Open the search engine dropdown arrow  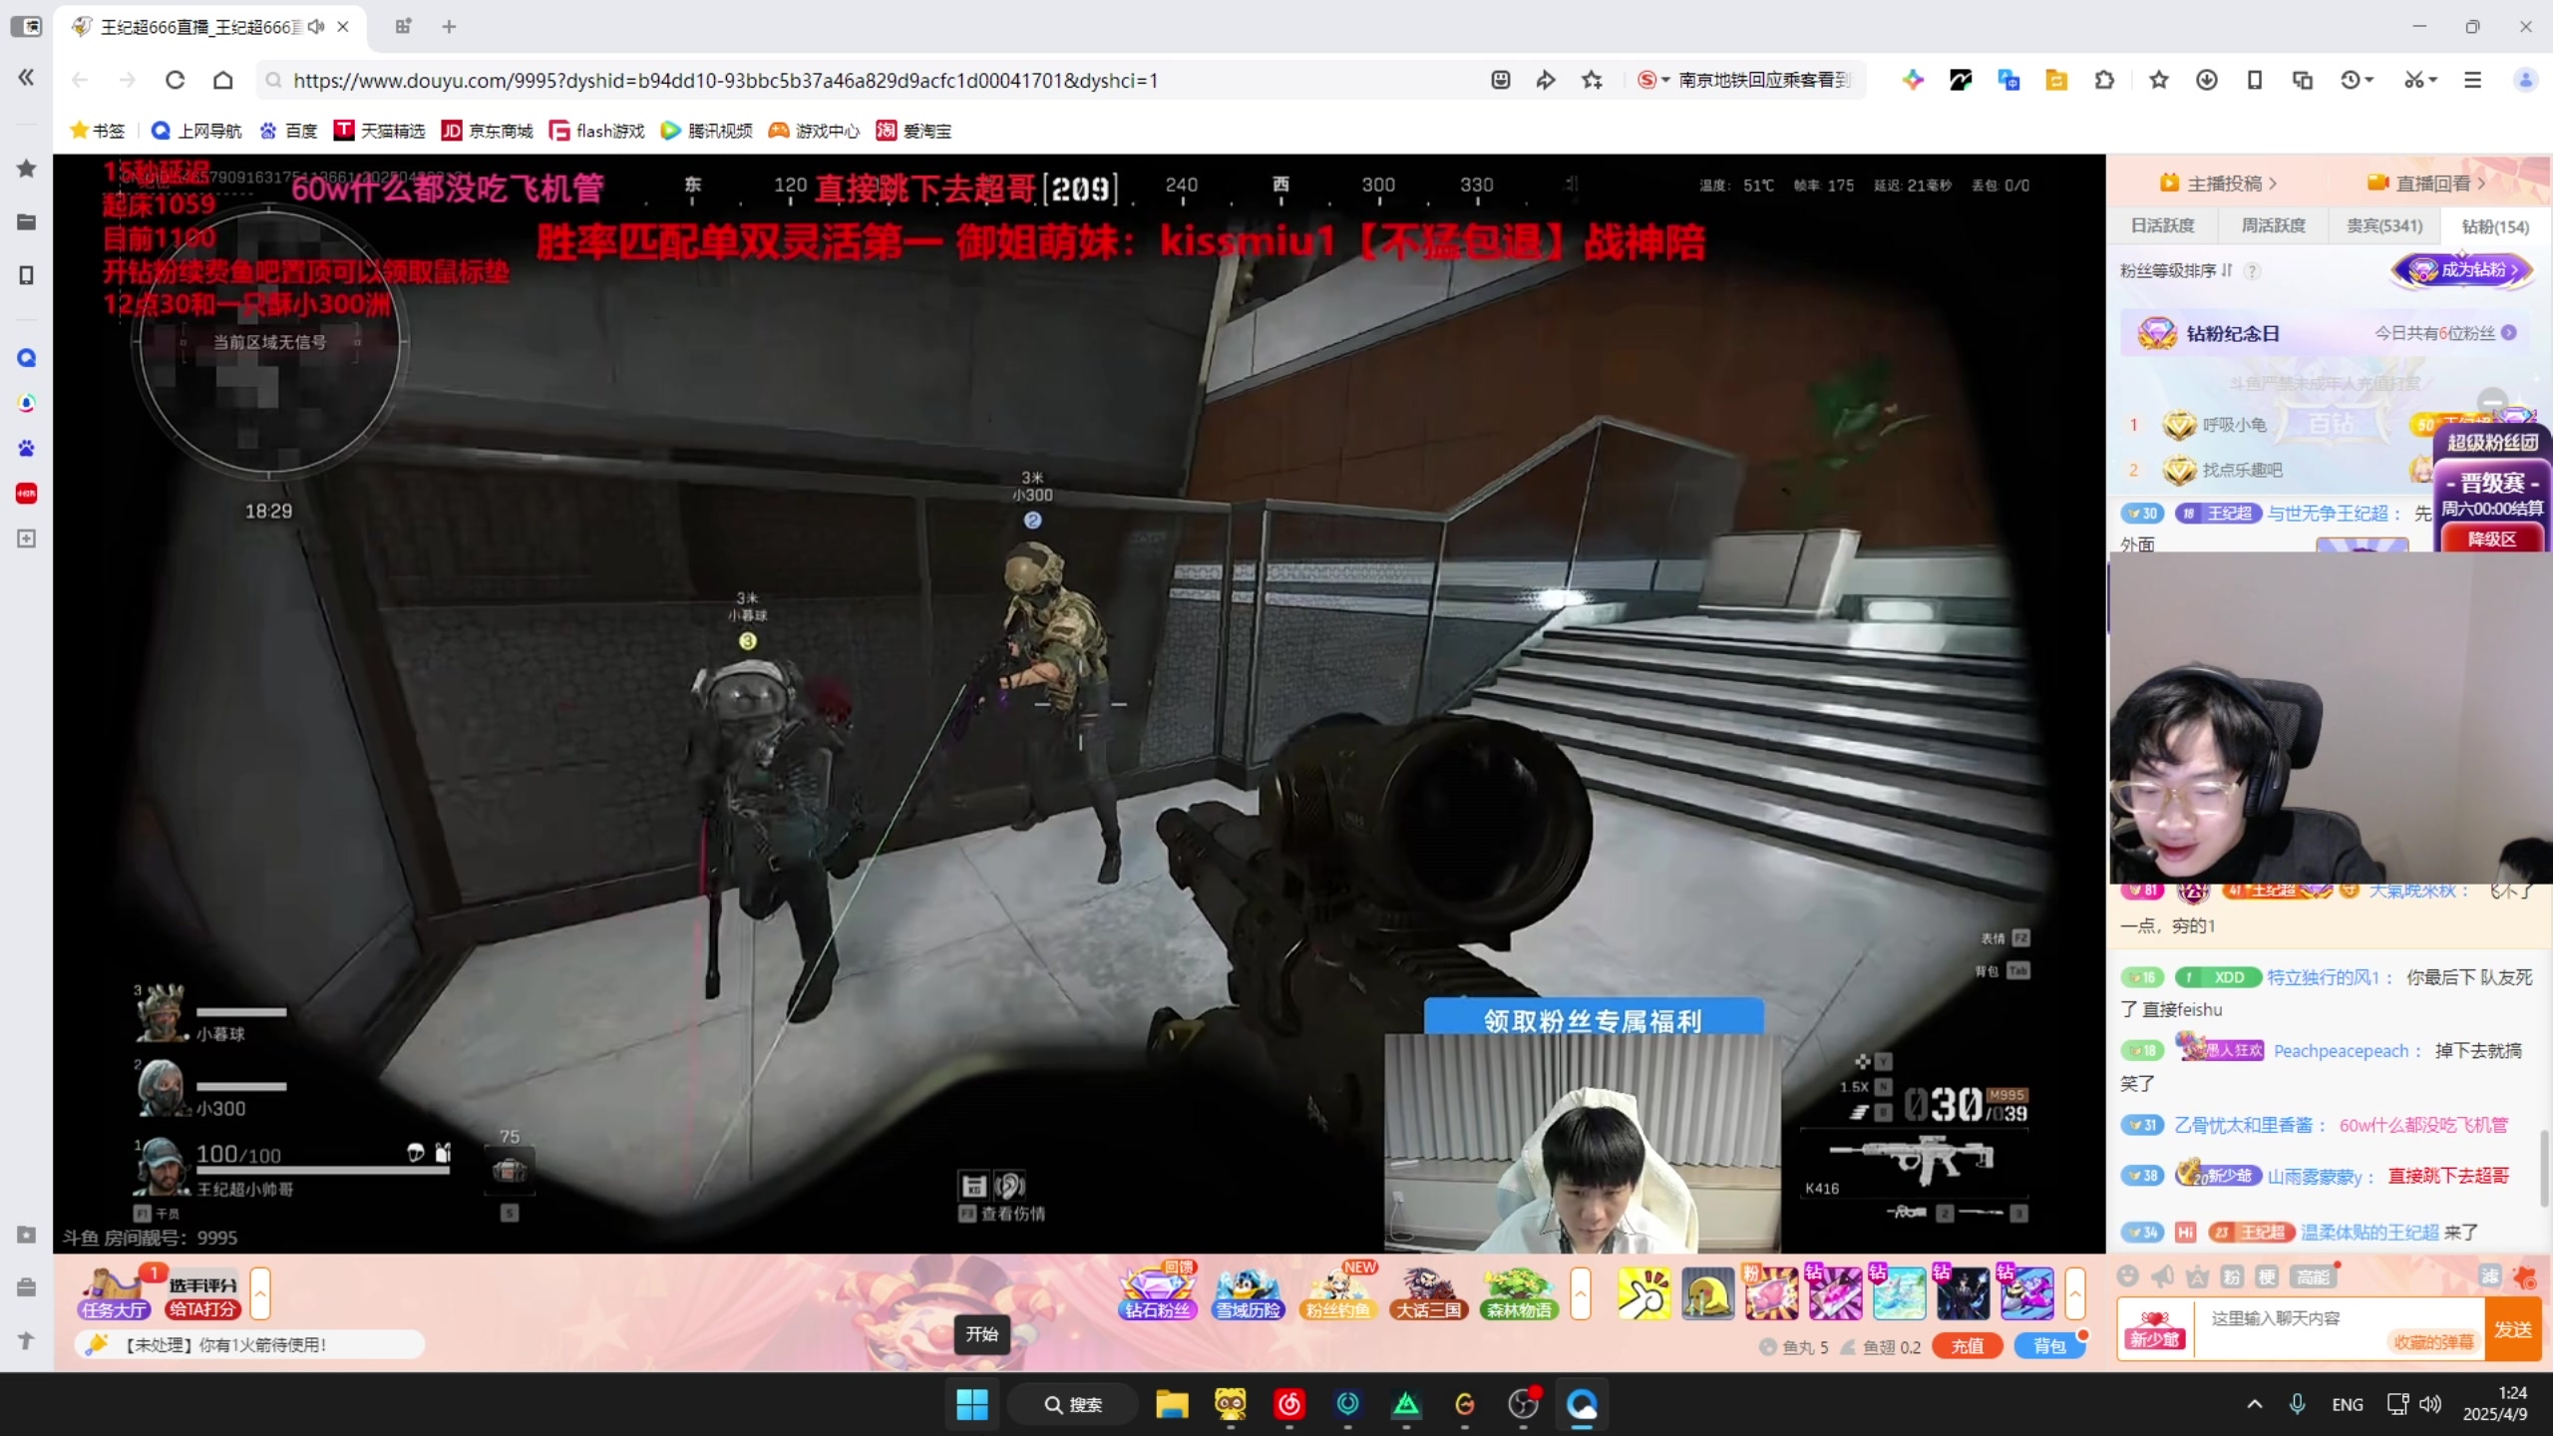click(1665, 80)
